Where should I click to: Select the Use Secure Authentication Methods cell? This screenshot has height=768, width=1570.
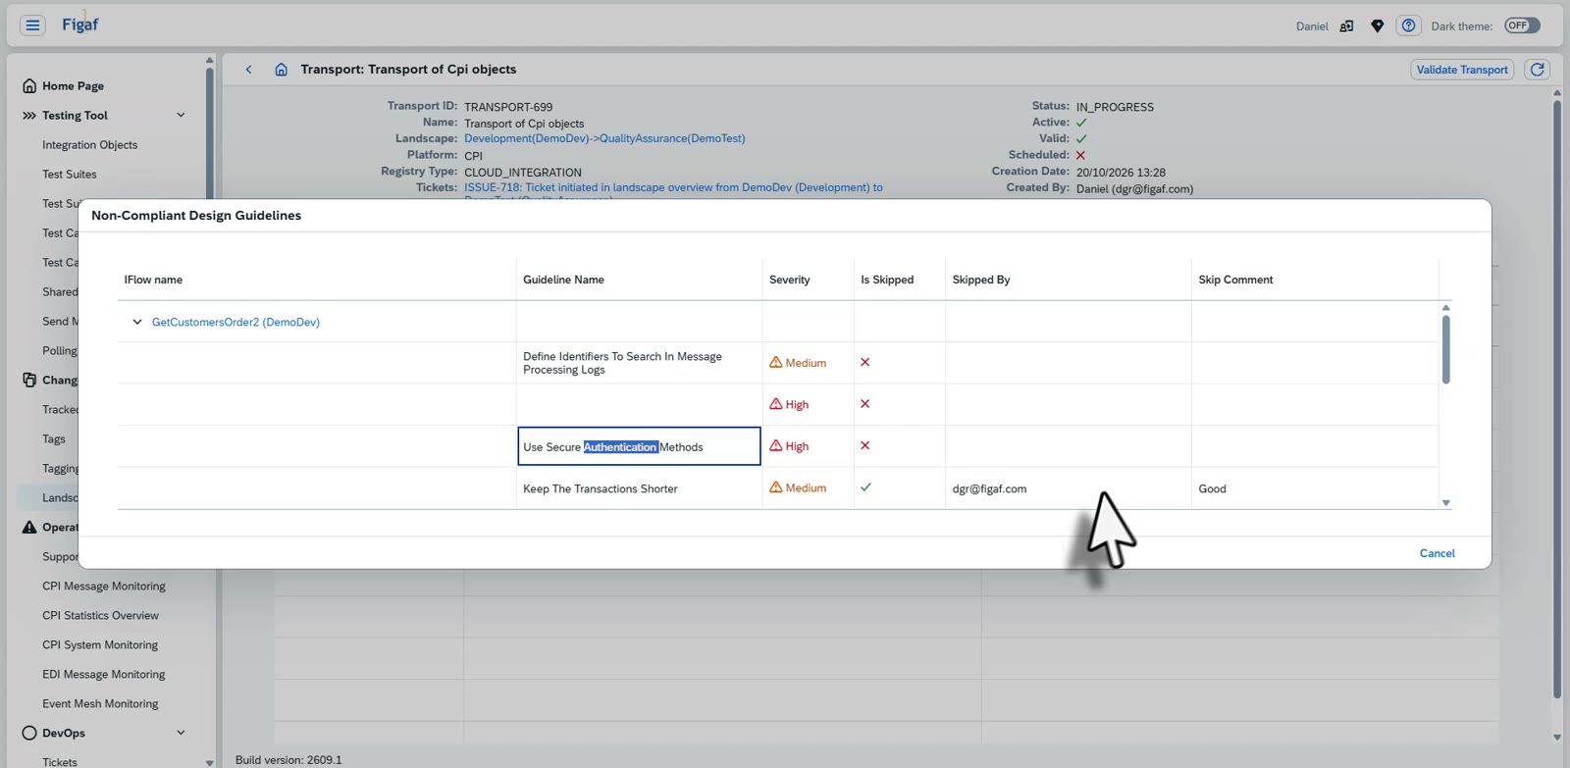tap(639, 446)
